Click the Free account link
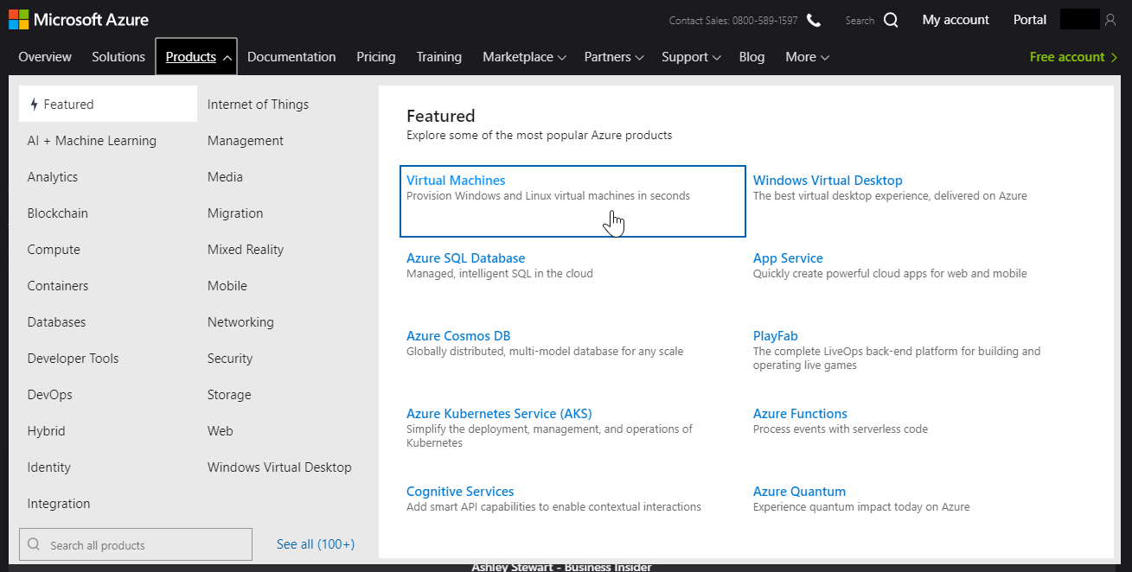 tap(1073, 57)
